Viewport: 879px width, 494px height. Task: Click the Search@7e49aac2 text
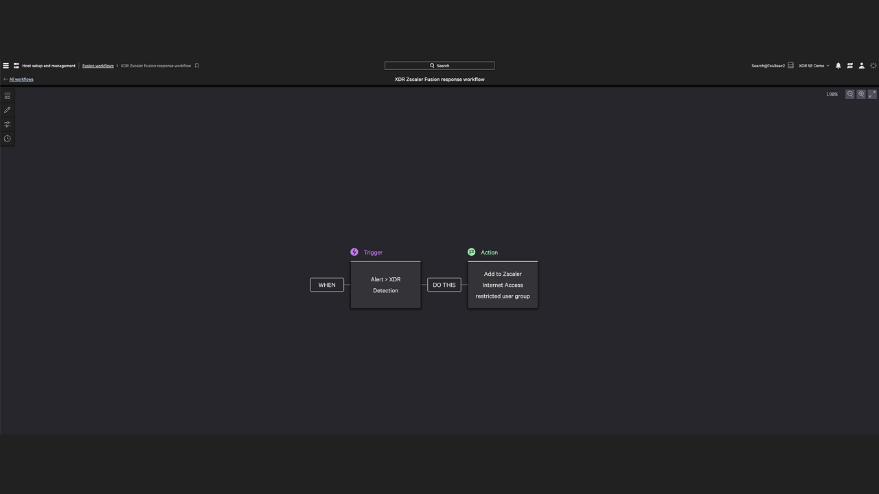(768, 66)
